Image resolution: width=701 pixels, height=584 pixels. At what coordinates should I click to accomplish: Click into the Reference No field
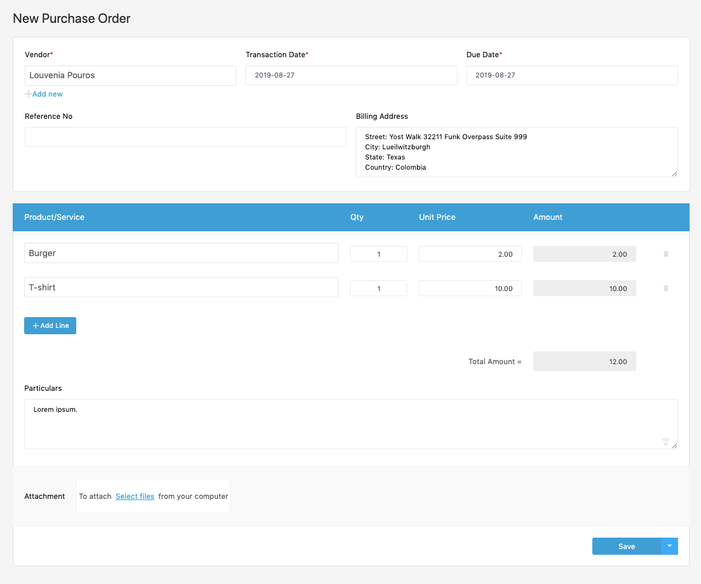(186, 137)
